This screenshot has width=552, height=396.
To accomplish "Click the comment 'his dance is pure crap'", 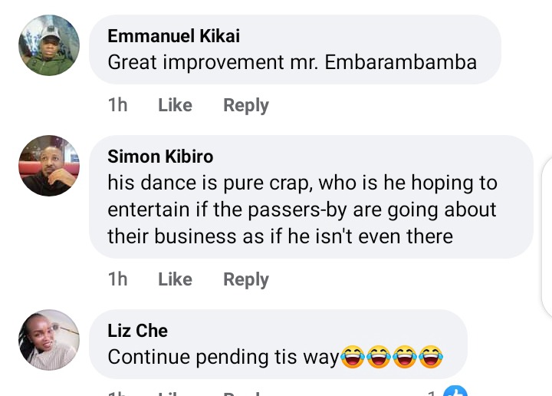I will coord(302,210).
